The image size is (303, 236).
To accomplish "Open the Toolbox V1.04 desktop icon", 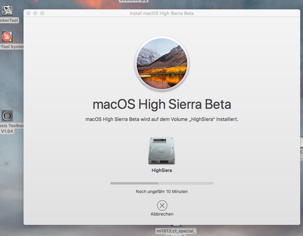I will point(7,116).
